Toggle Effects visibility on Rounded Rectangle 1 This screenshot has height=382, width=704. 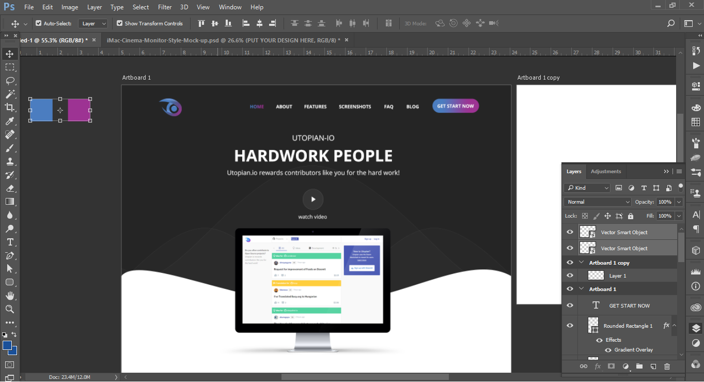tap(599, 340)
